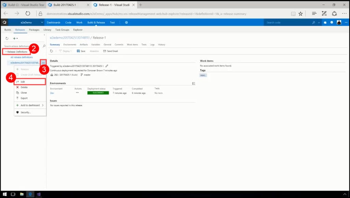Choose Edit in the context menu
This screenshot has width=350, height=198.
point(30,82)
